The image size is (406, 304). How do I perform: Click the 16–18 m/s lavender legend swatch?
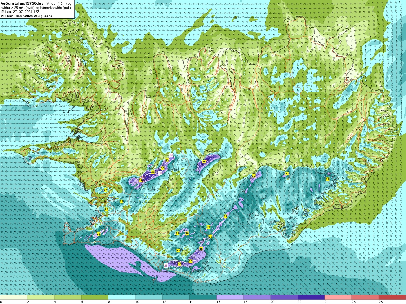point(230,297)
